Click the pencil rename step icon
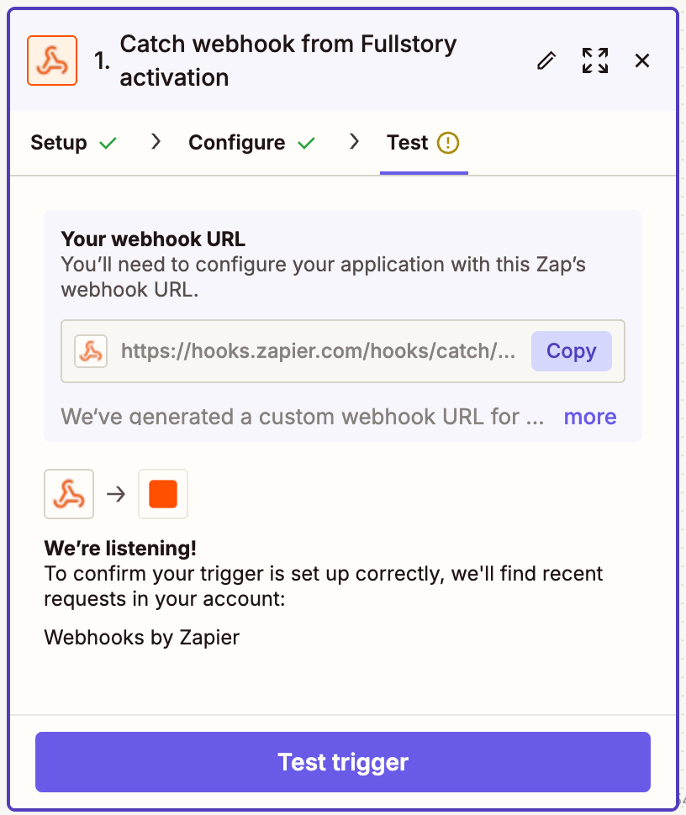 click(546, 60)
